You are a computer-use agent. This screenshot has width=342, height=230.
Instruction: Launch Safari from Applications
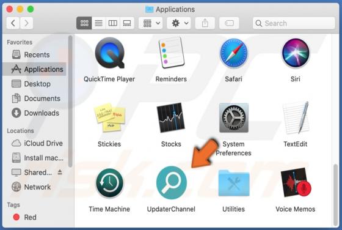pos(233,53)
